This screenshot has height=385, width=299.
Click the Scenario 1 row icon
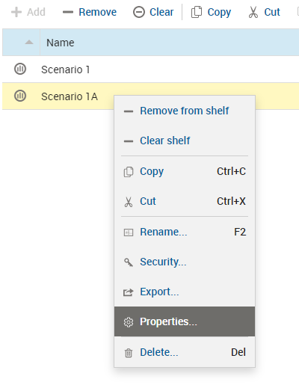20,69
